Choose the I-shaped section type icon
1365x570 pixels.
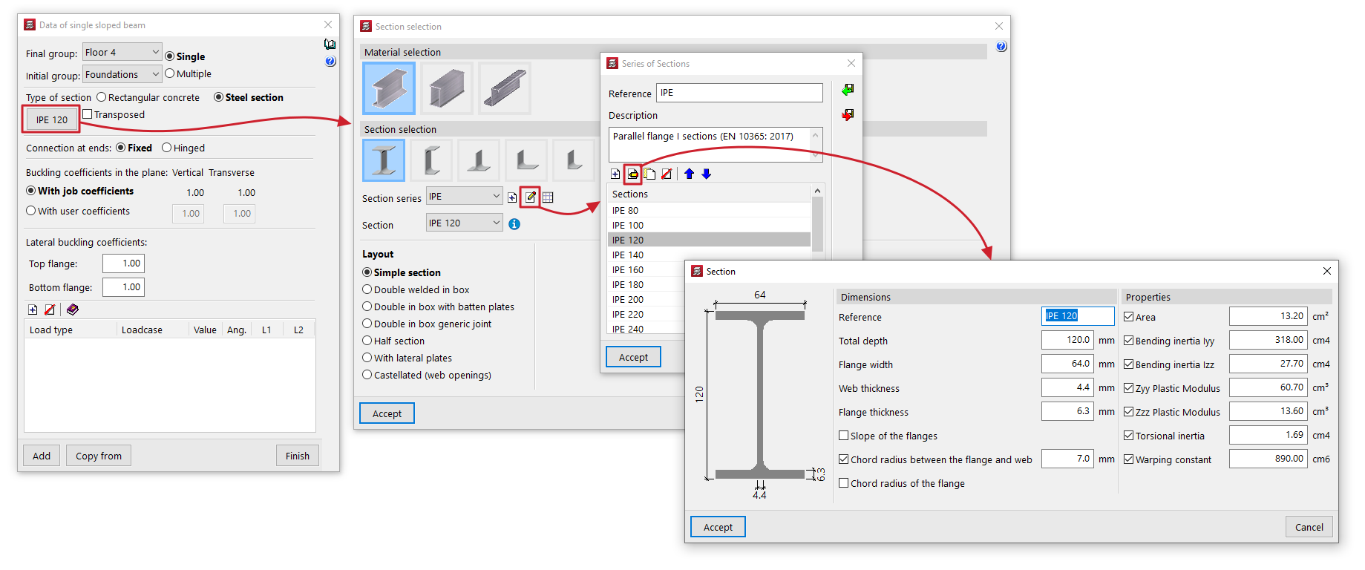(384, 160)
